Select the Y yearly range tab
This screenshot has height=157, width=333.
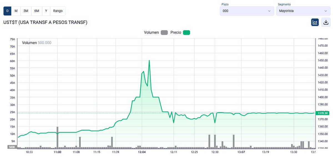click(46, 11)
